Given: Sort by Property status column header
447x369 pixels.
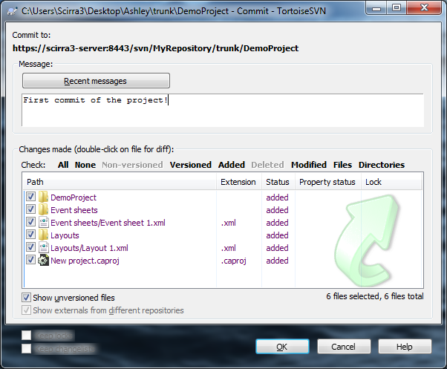Looking at the screenshot, I should click(328, 182).
